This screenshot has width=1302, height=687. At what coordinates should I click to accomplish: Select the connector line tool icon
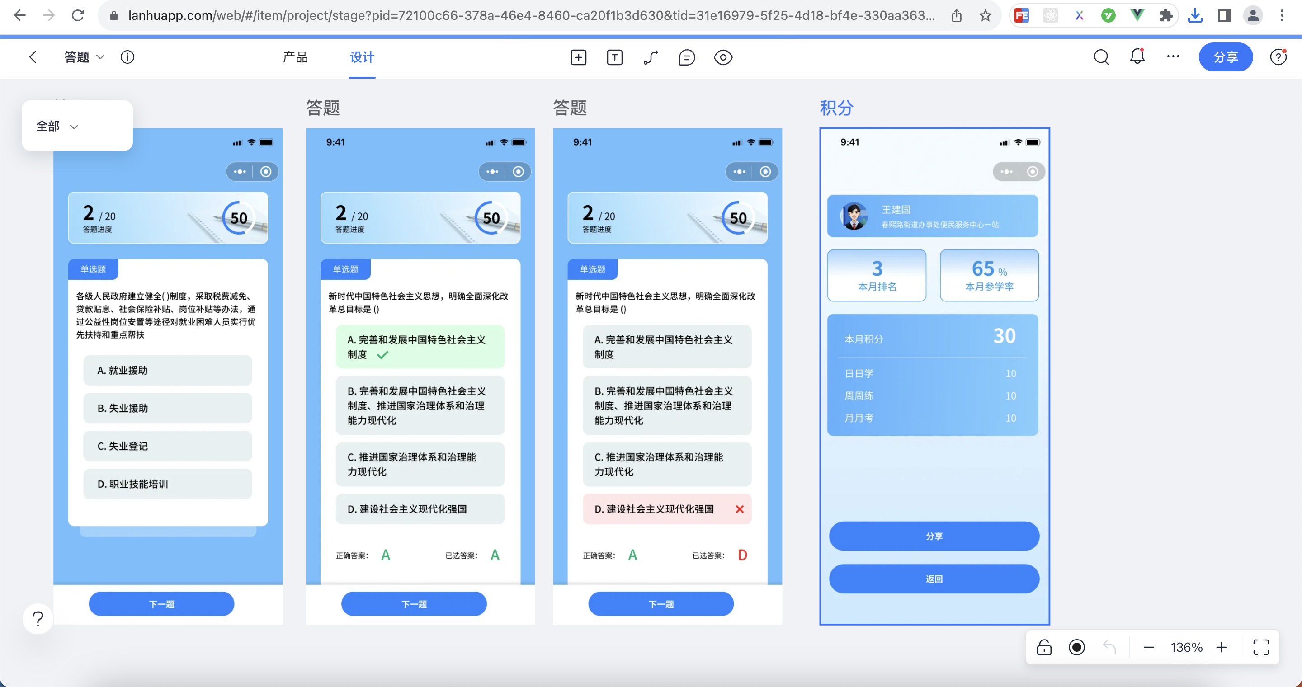click(651, 57)
